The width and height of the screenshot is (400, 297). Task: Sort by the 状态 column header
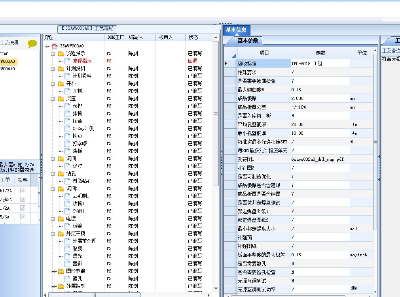[199, 38]
